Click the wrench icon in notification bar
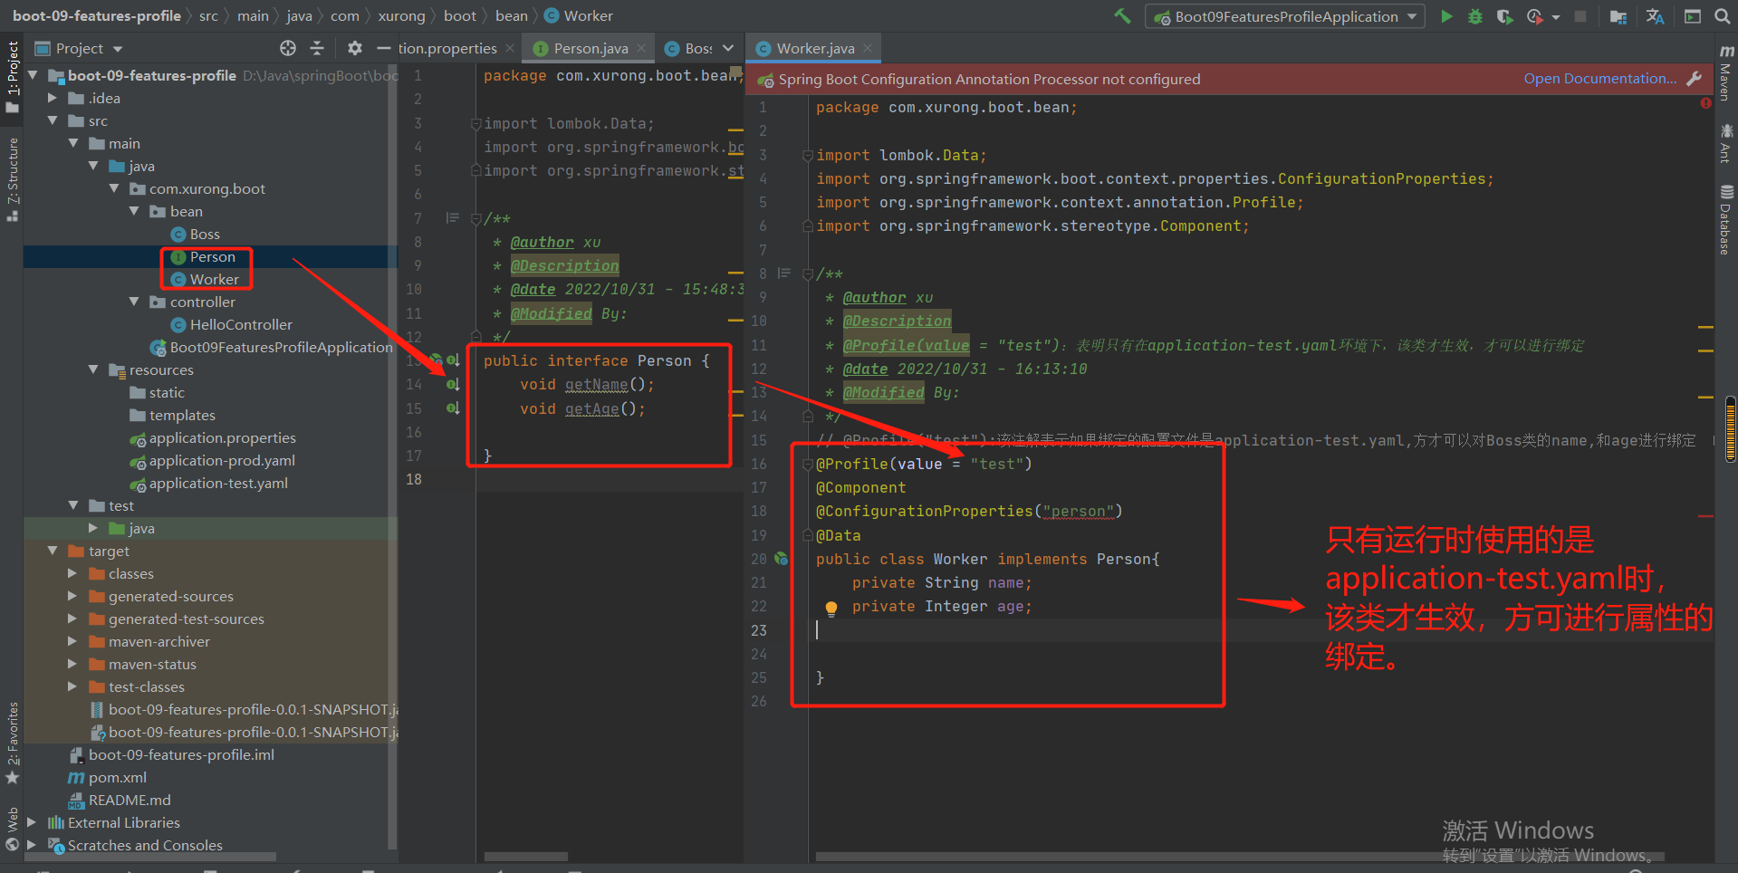1738x873 pixels. 1694,79
